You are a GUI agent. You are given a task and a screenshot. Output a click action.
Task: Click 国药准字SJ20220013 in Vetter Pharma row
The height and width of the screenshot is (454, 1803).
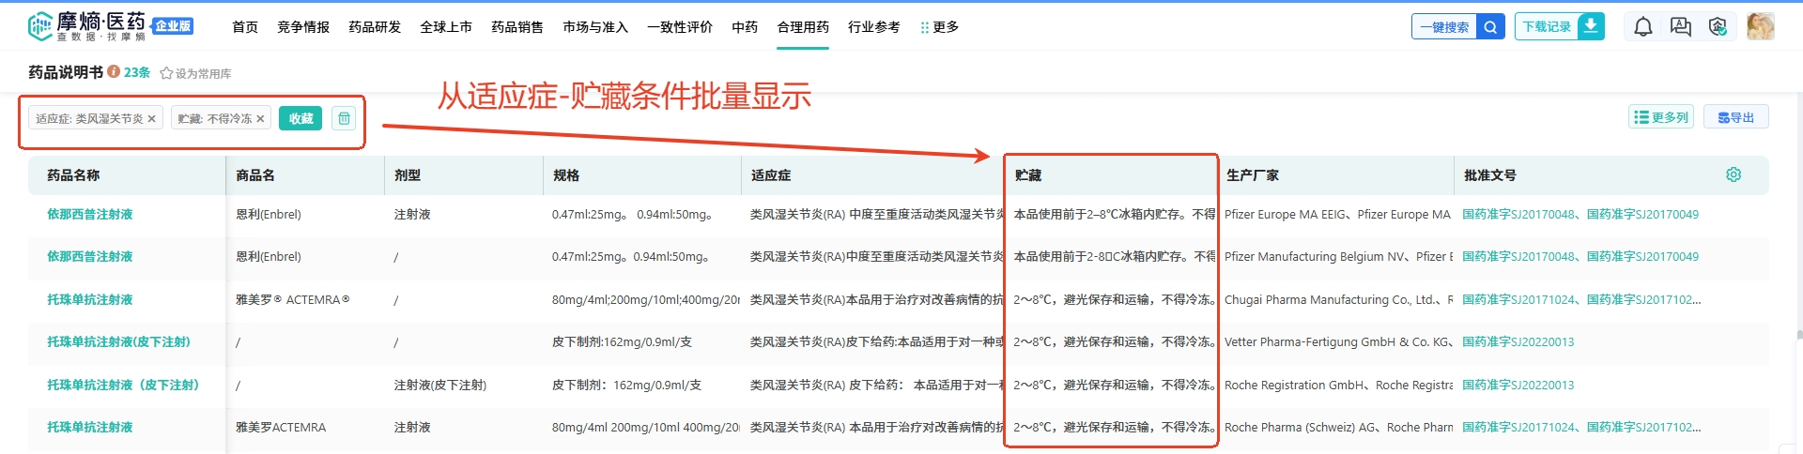(1518, 341)
